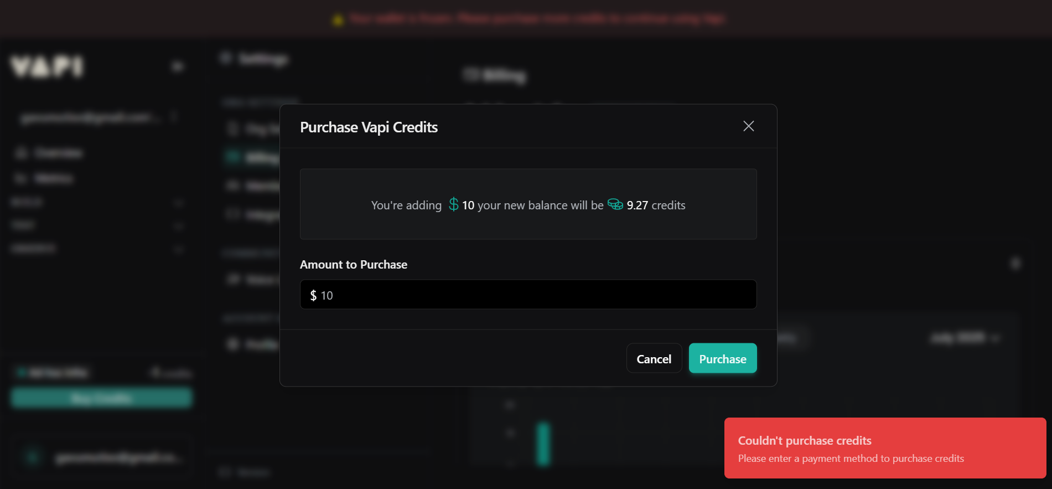Open the month selector dropdown on chart
The width and height of the screenshot is (1052, 489).
click(965, 337)
